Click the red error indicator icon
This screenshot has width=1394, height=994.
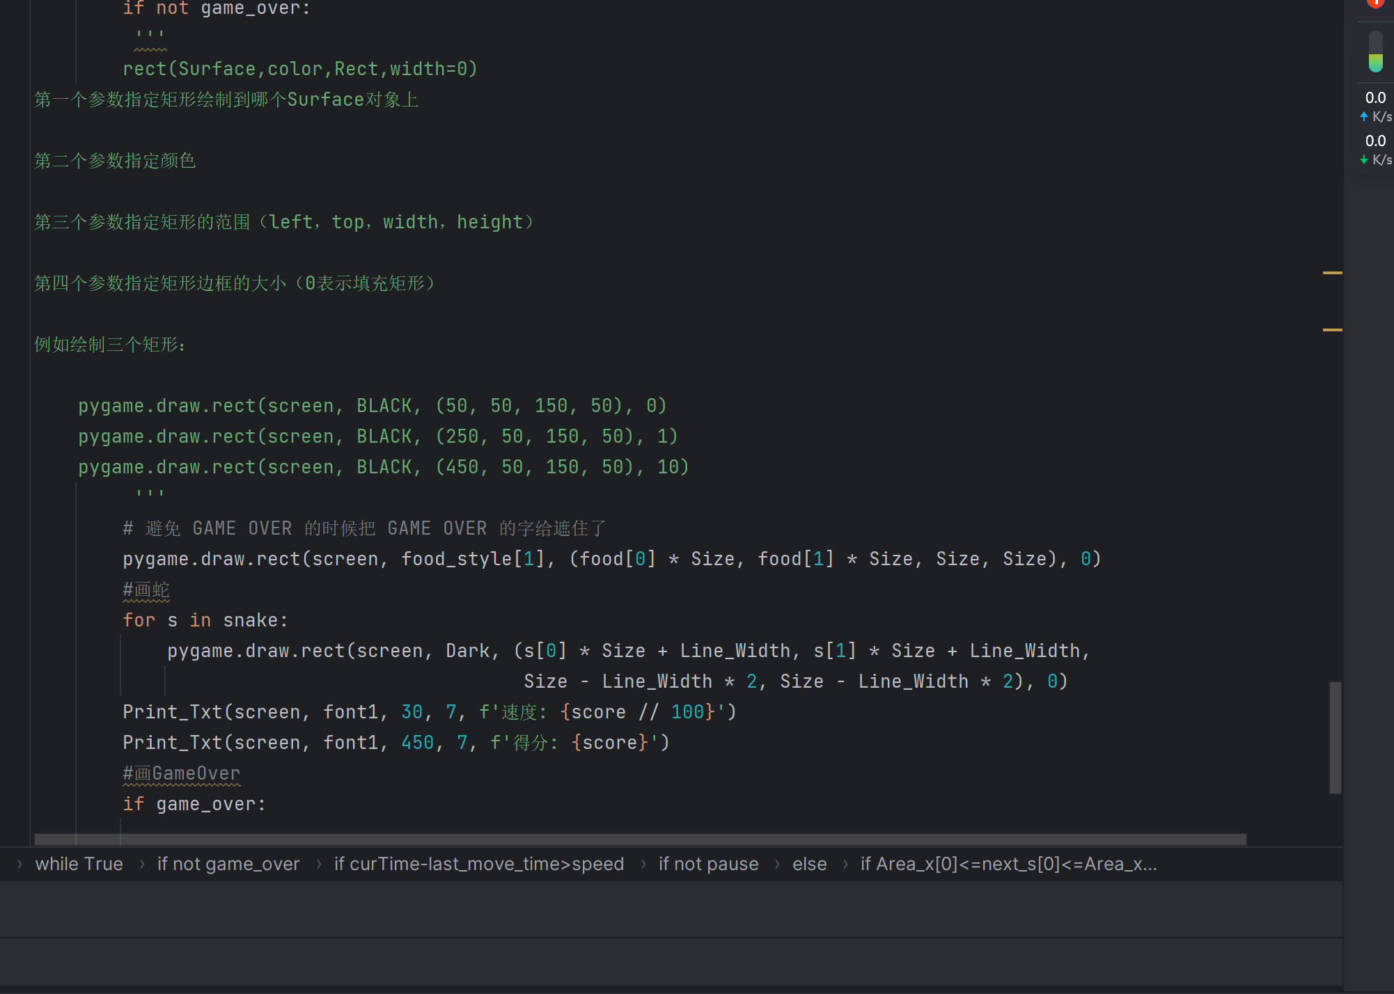pos(1375,3)
